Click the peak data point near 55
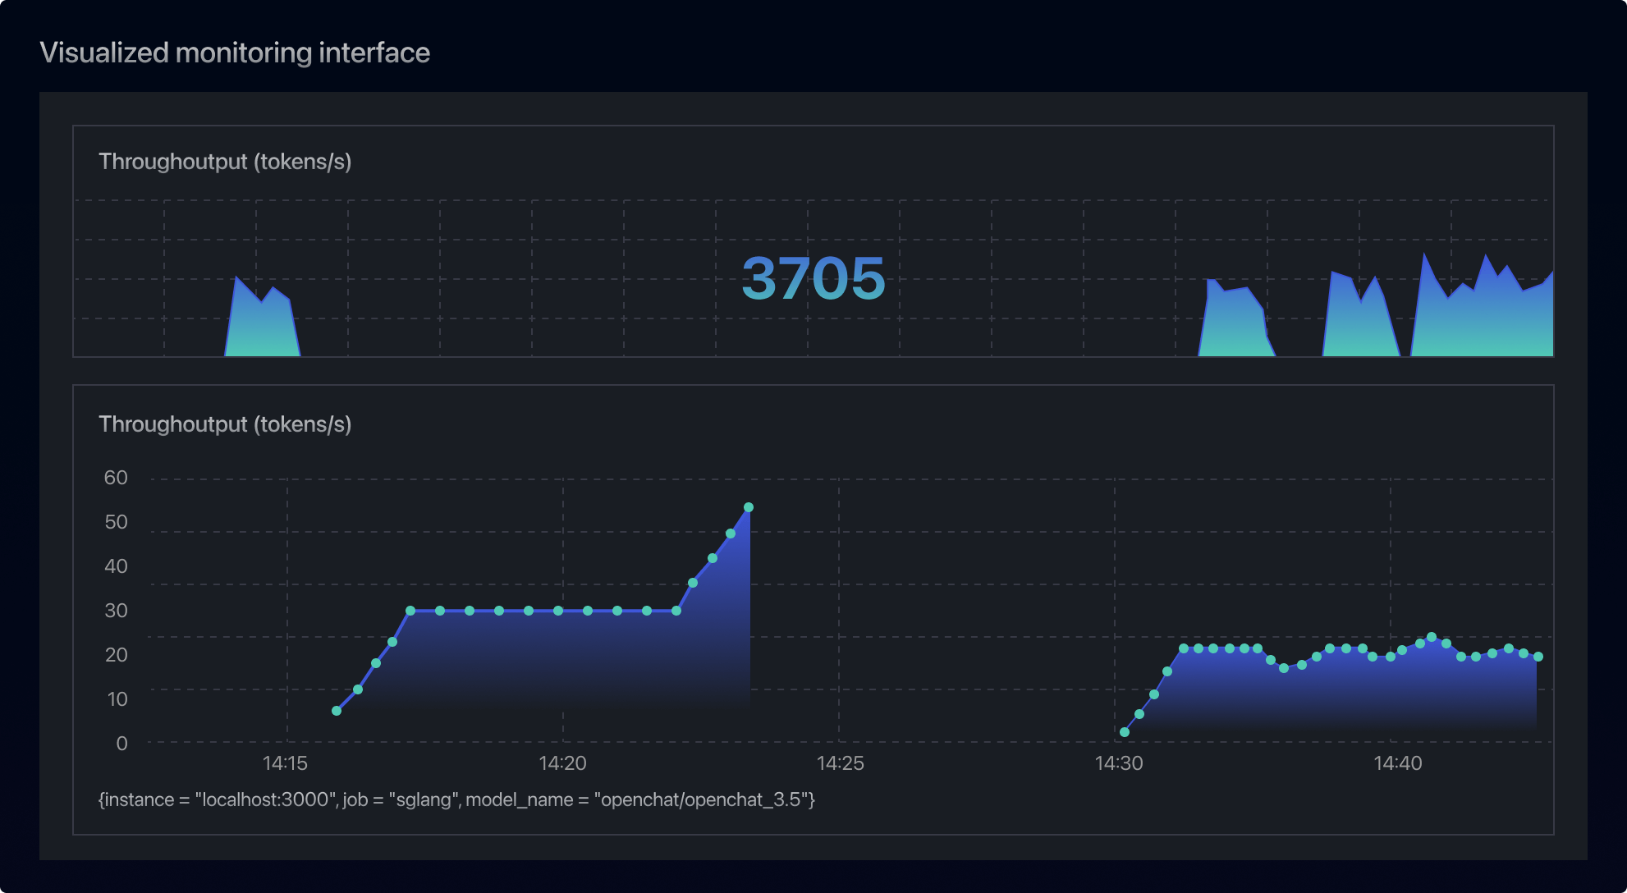This screenshot has height=893, width=1627. click(x=748, y=507)
